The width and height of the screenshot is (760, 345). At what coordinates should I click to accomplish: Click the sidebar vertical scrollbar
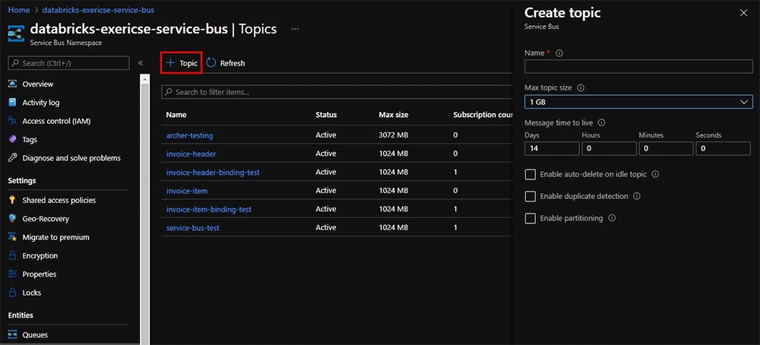145,208
